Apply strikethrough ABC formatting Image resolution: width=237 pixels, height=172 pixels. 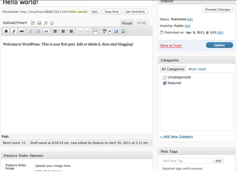pos(22,31)
